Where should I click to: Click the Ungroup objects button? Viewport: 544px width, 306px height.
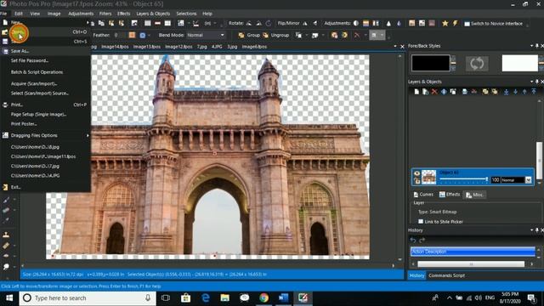[x=275, y=35]
